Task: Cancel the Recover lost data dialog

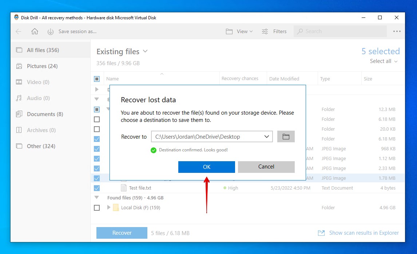Action: 266,167
